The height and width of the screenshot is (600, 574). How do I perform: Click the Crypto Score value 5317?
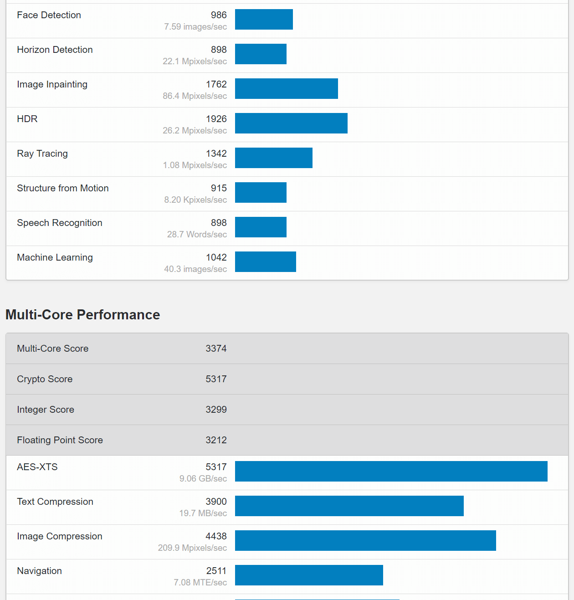[x=216, y=379]
